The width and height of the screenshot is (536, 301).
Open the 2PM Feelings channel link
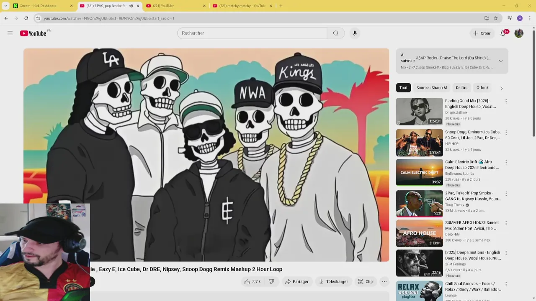click(x=455, y=264)
